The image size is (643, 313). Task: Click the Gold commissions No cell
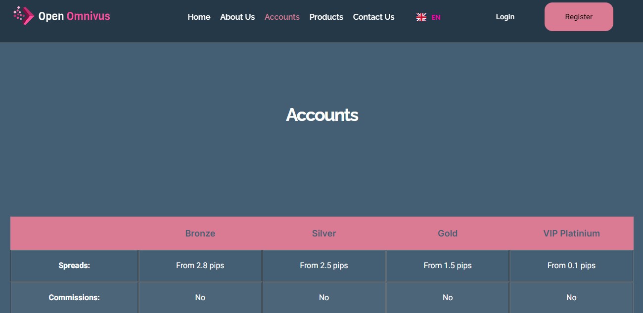(x=448, y=298)
